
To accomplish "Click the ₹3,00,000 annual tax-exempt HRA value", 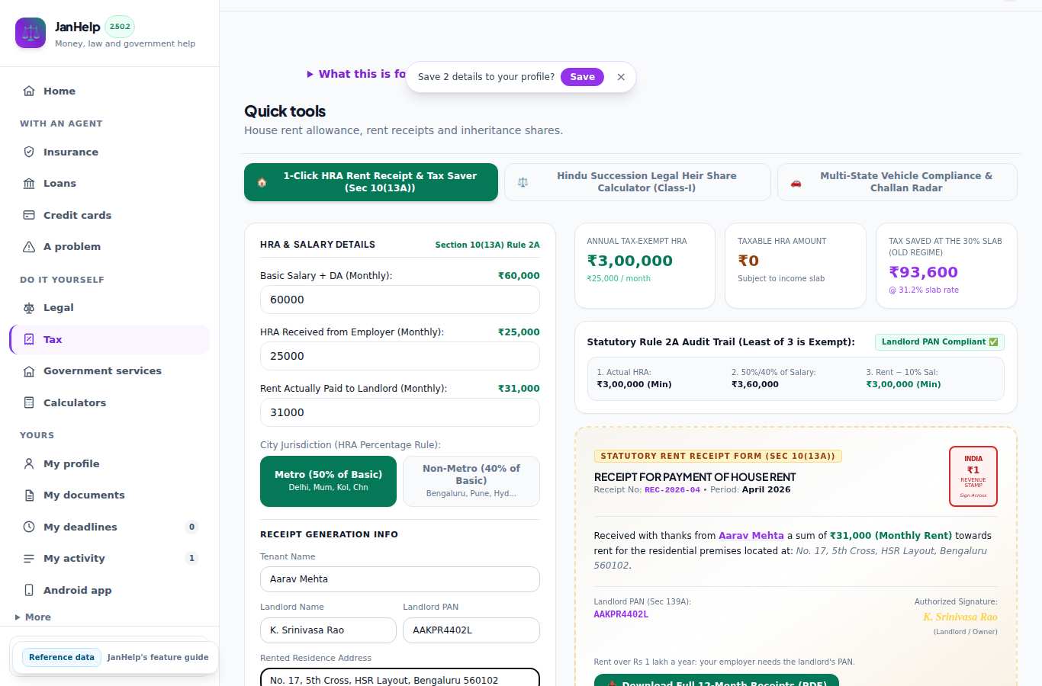I will point(630,261).
